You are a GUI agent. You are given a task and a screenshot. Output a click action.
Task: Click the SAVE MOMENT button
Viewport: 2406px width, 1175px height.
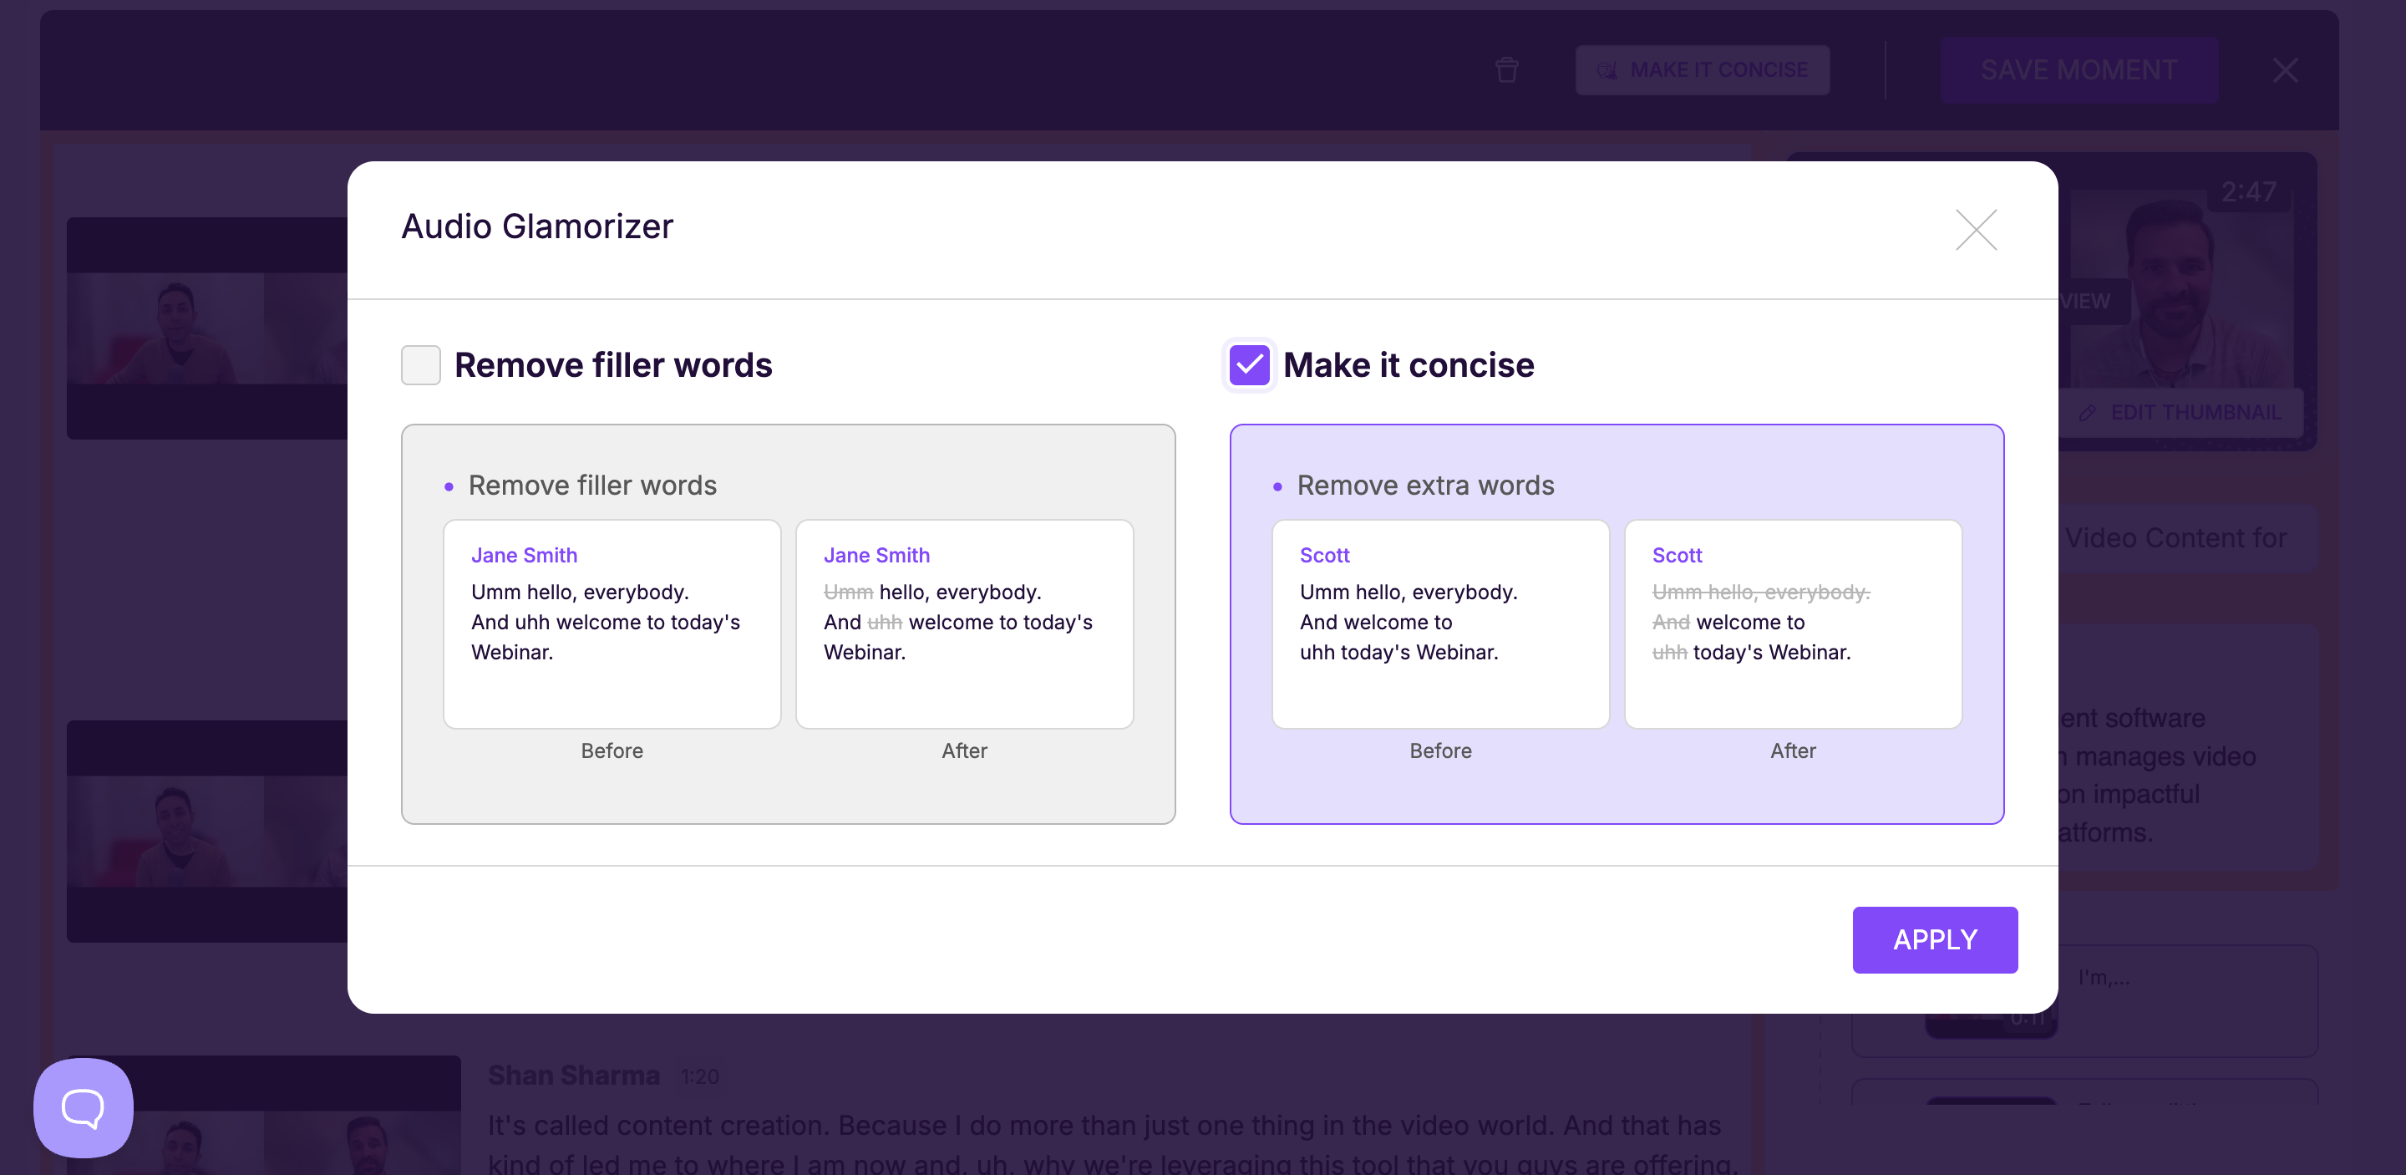click(2079, 70)
